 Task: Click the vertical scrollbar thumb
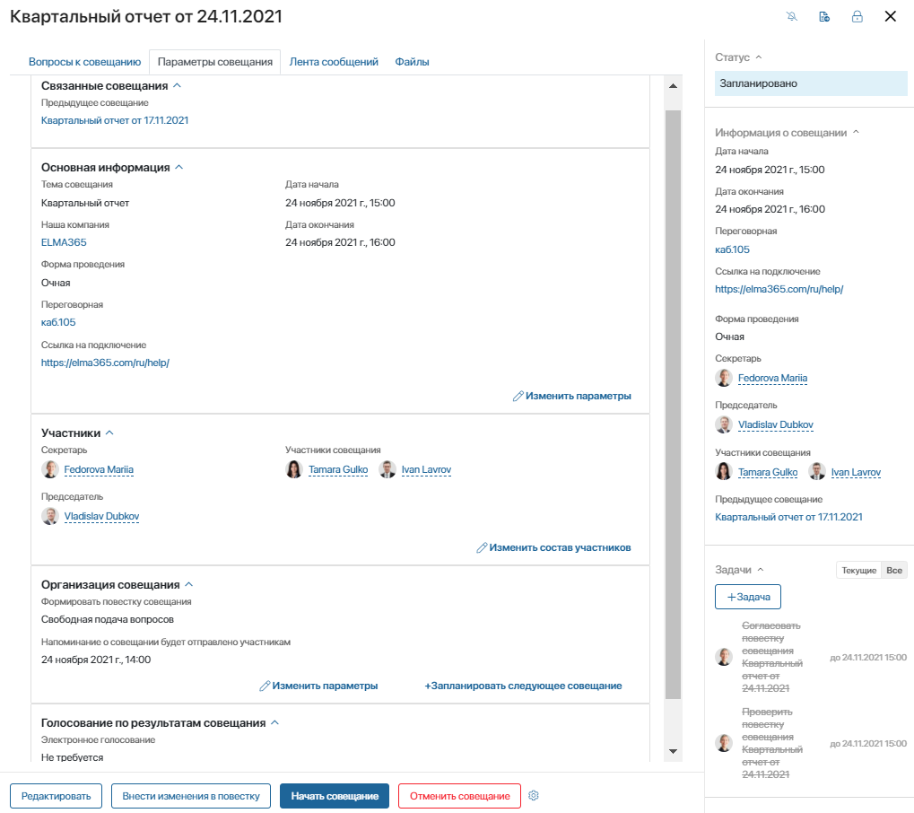click(x=674, y=405)
